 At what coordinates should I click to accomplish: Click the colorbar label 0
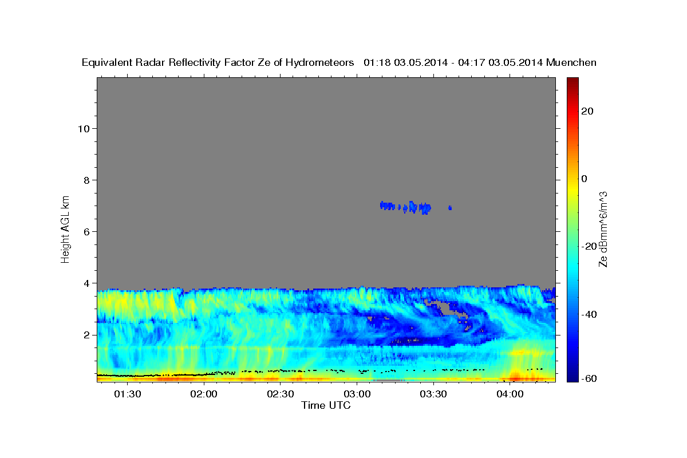click(x=585, y=179)
